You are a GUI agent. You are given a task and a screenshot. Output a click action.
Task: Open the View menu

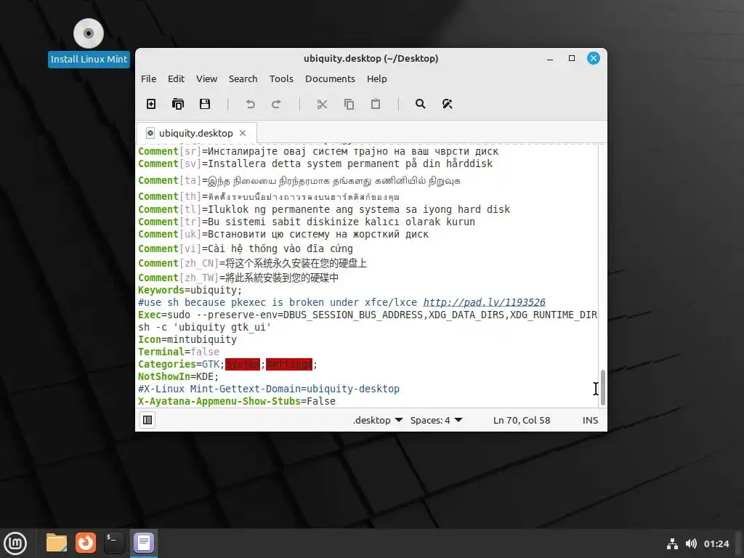(207, 78)
